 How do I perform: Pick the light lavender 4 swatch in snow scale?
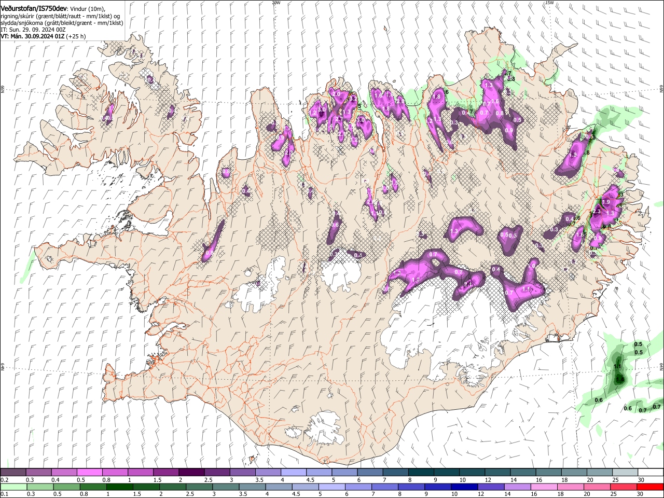pyautogui.click(x=294, y=472)
